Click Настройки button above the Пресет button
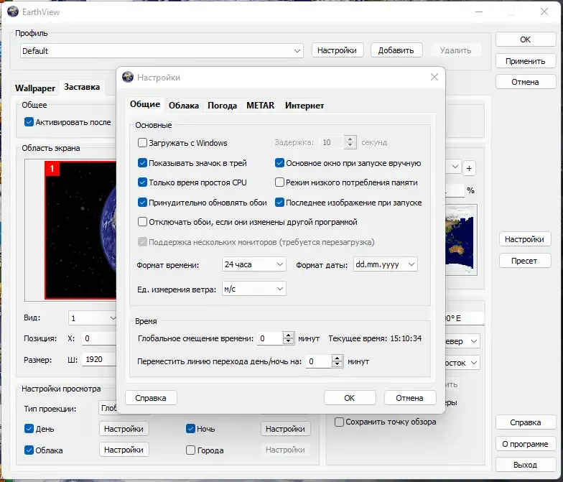 [x=524, y=239]
